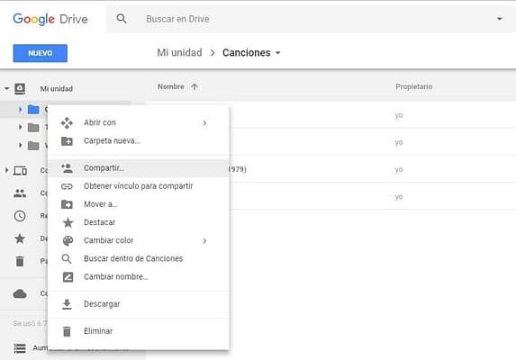516x360 pixels.
Task: Open shared with me people icon
Action: [x=20, y=193]
